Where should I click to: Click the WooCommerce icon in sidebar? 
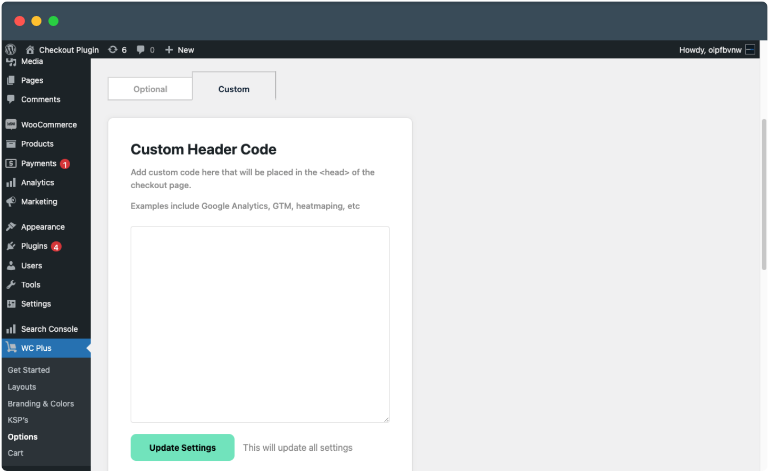click(11, 124)
